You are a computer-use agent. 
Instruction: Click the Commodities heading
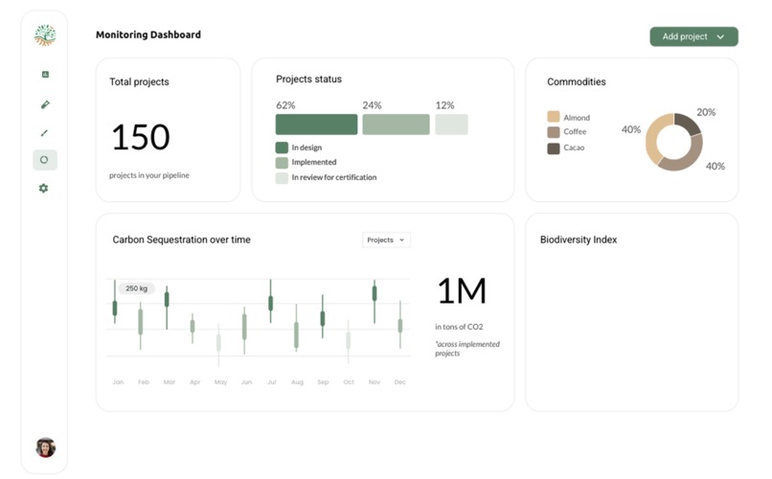point(577,81)
